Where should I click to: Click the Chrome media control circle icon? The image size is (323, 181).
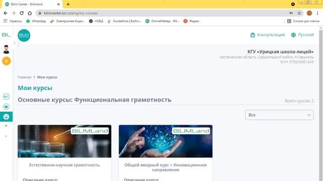293,4
